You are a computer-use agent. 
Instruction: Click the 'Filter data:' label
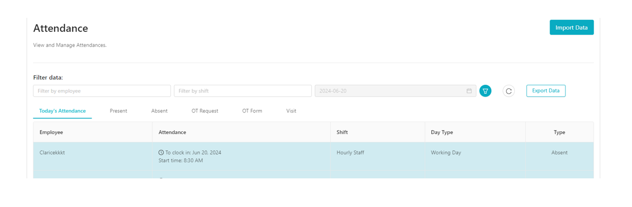[x=48, y=78]
